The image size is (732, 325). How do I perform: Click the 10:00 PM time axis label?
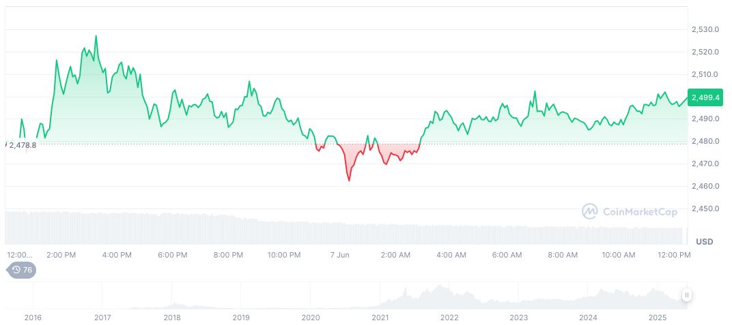[284, 255]
